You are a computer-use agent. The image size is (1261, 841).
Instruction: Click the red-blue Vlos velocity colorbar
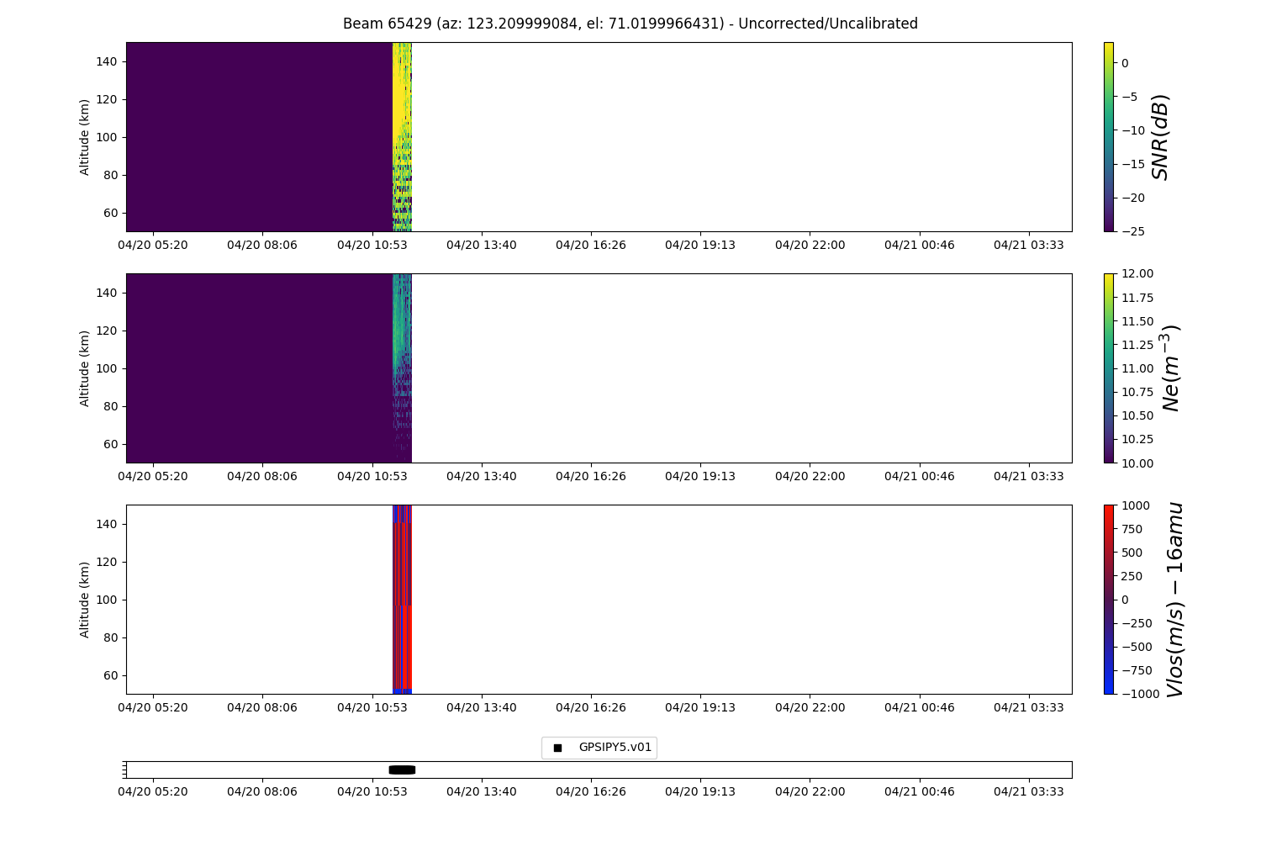coord(1108,599)
